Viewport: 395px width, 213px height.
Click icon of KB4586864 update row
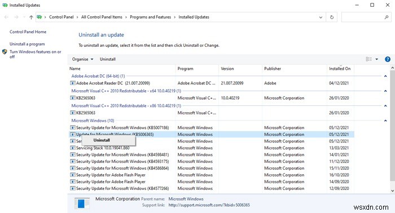[x=73, y=168]
